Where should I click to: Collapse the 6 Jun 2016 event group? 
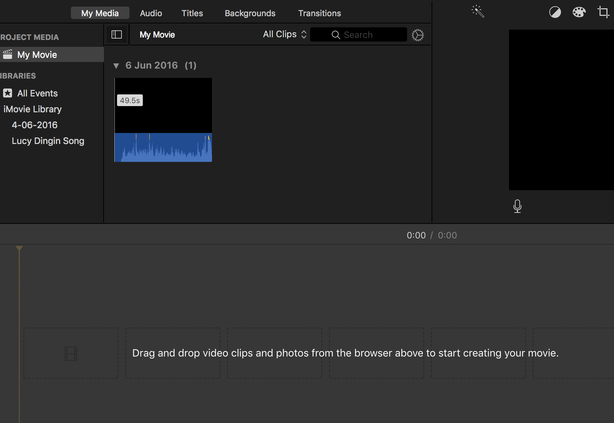[116, 66]
